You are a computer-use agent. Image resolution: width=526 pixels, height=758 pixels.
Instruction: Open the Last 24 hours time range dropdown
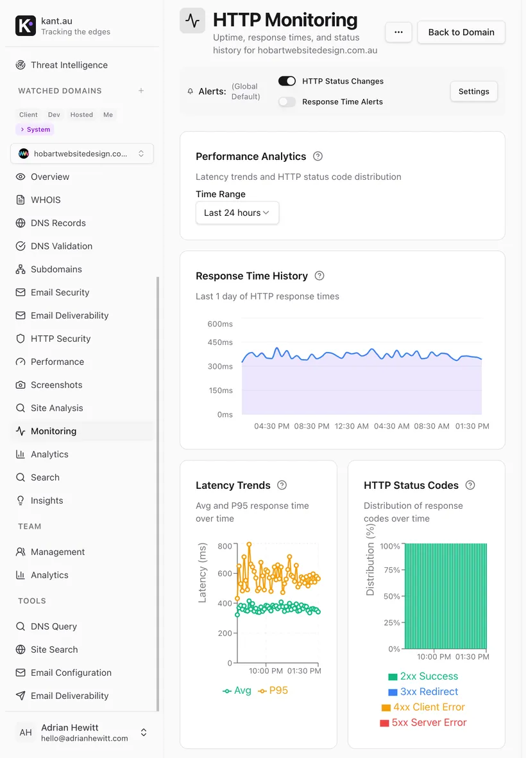237,213
